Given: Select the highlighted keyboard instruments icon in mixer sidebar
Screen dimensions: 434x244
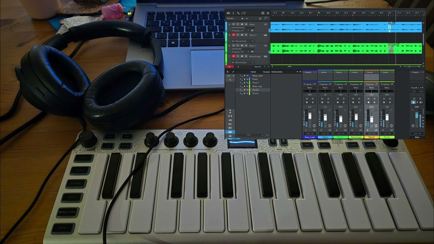Looking at the screenshot, I should click(x=230, y=132).
